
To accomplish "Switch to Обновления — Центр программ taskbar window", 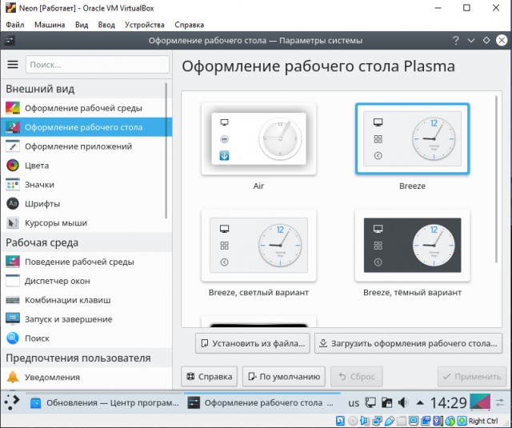I will coord(104,403).
